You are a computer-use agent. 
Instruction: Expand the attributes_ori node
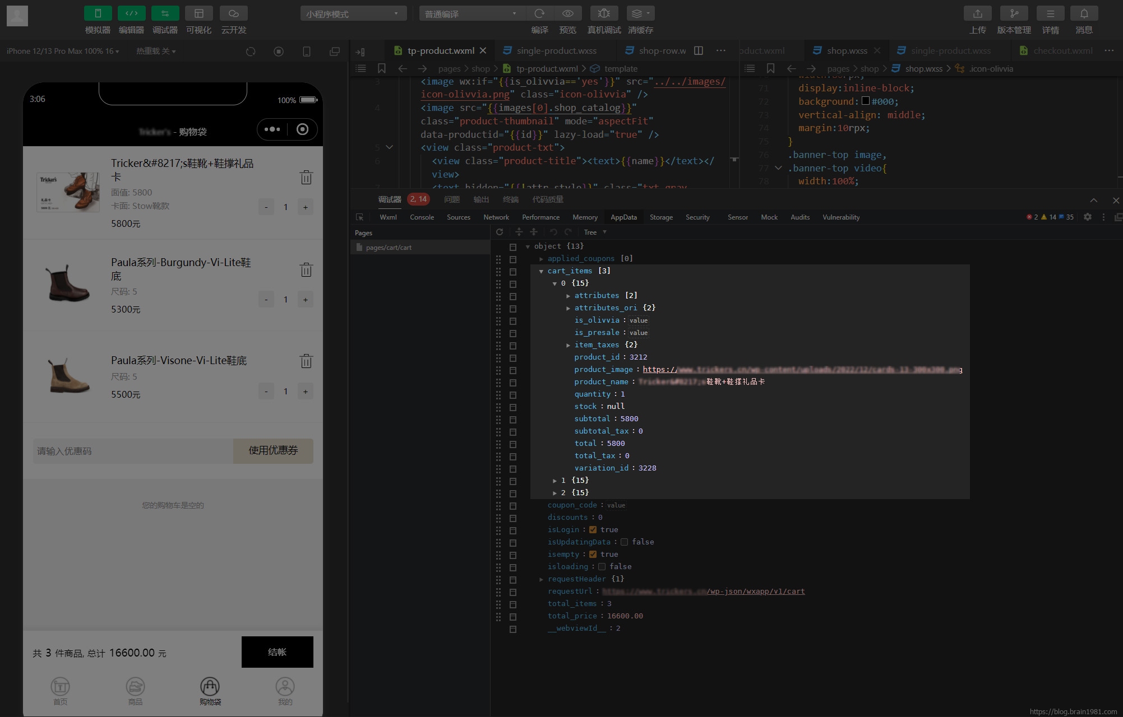pyautogui.click(x=568, y=308)
